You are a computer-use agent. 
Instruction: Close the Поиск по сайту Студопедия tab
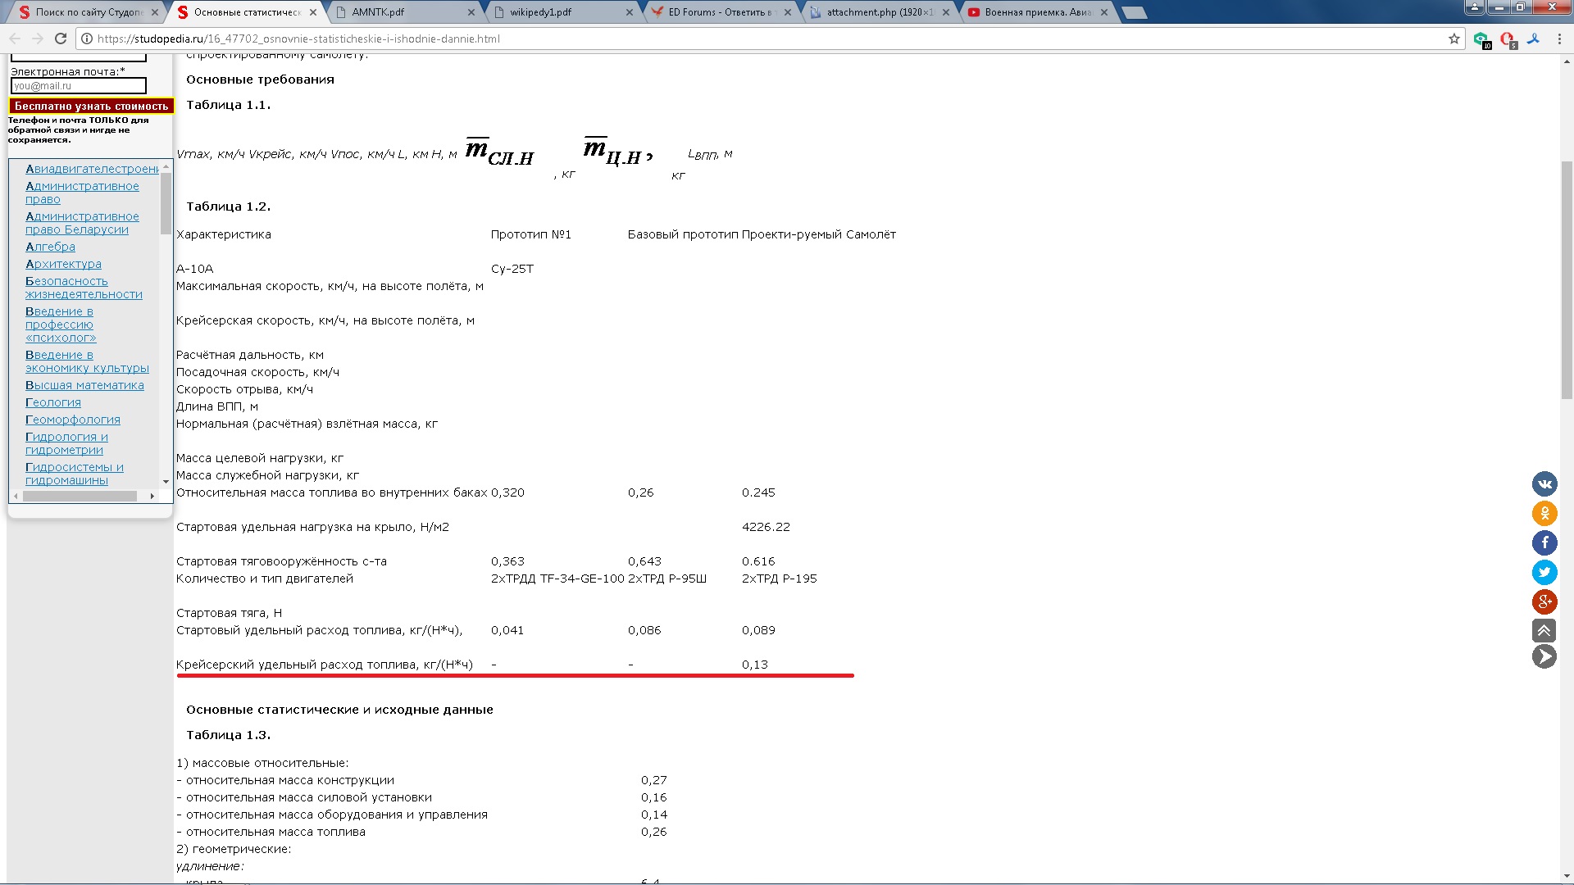[x=155, y=12]
